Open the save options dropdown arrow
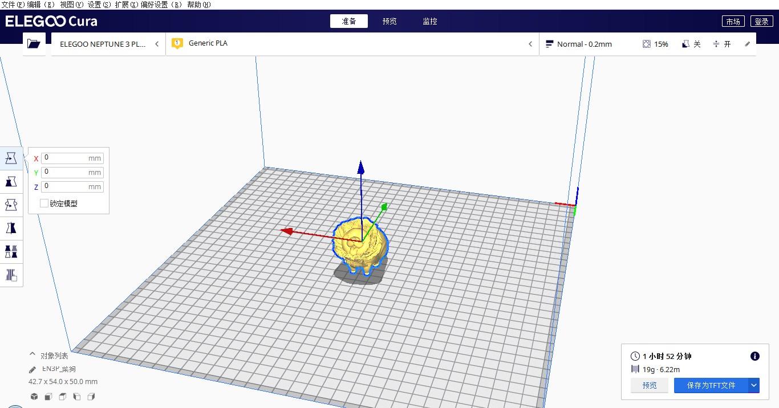This screenshot has height=408, width=779. 754,385
